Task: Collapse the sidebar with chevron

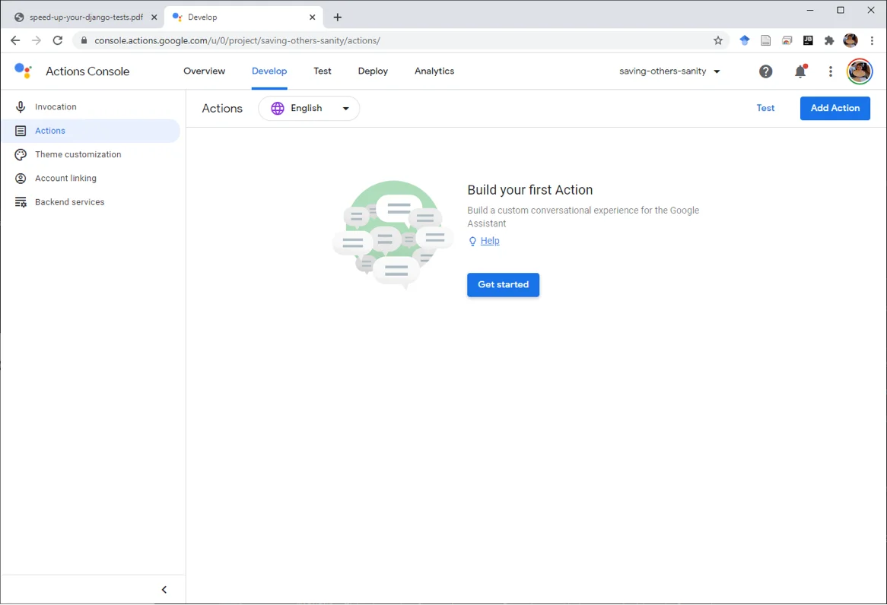Action: tap(164, 590)
